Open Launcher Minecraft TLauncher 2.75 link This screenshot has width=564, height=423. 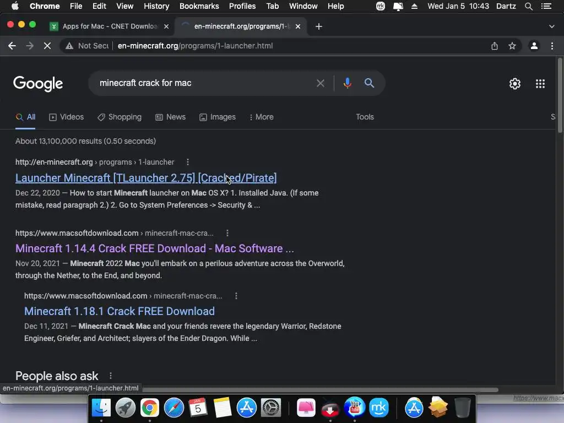[146, 178]
